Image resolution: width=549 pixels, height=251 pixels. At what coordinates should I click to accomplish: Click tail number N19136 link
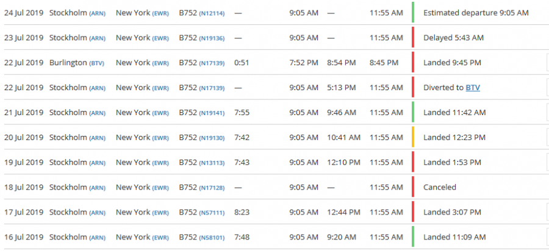212,38
